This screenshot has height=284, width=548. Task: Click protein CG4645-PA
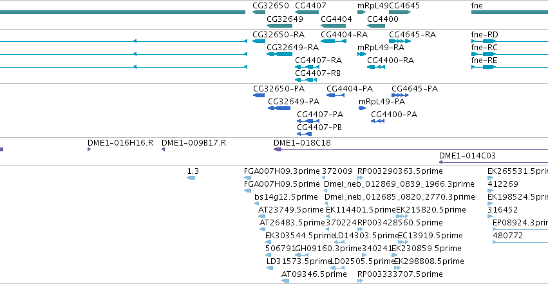click(x=400, y=95)
